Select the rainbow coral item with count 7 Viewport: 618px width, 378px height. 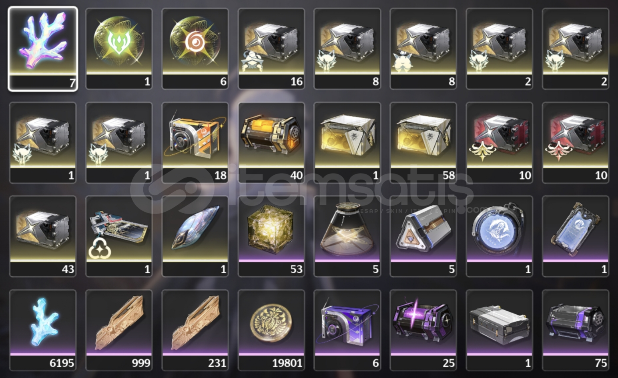(43, 49)
